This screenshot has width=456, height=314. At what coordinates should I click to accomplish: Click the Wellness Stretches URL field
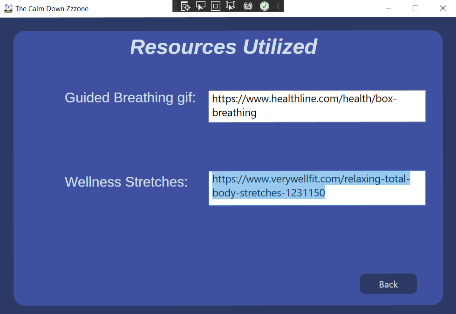pyautogui.click(x=317, y=188)
